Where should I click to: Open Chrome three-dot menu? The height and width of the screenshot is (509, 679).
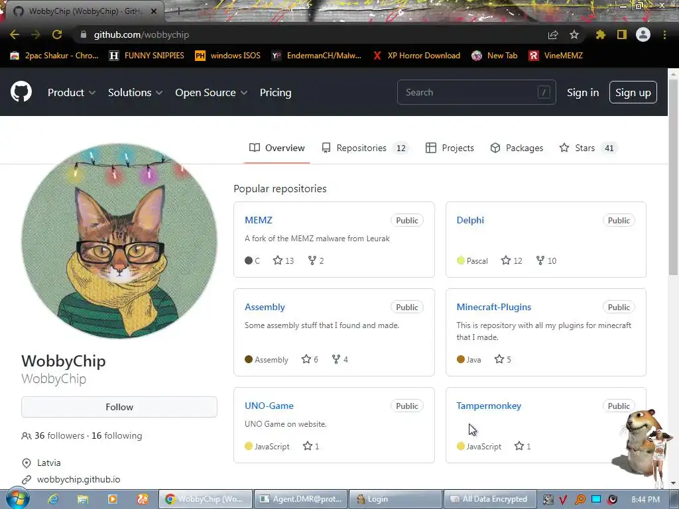[664, 34]
